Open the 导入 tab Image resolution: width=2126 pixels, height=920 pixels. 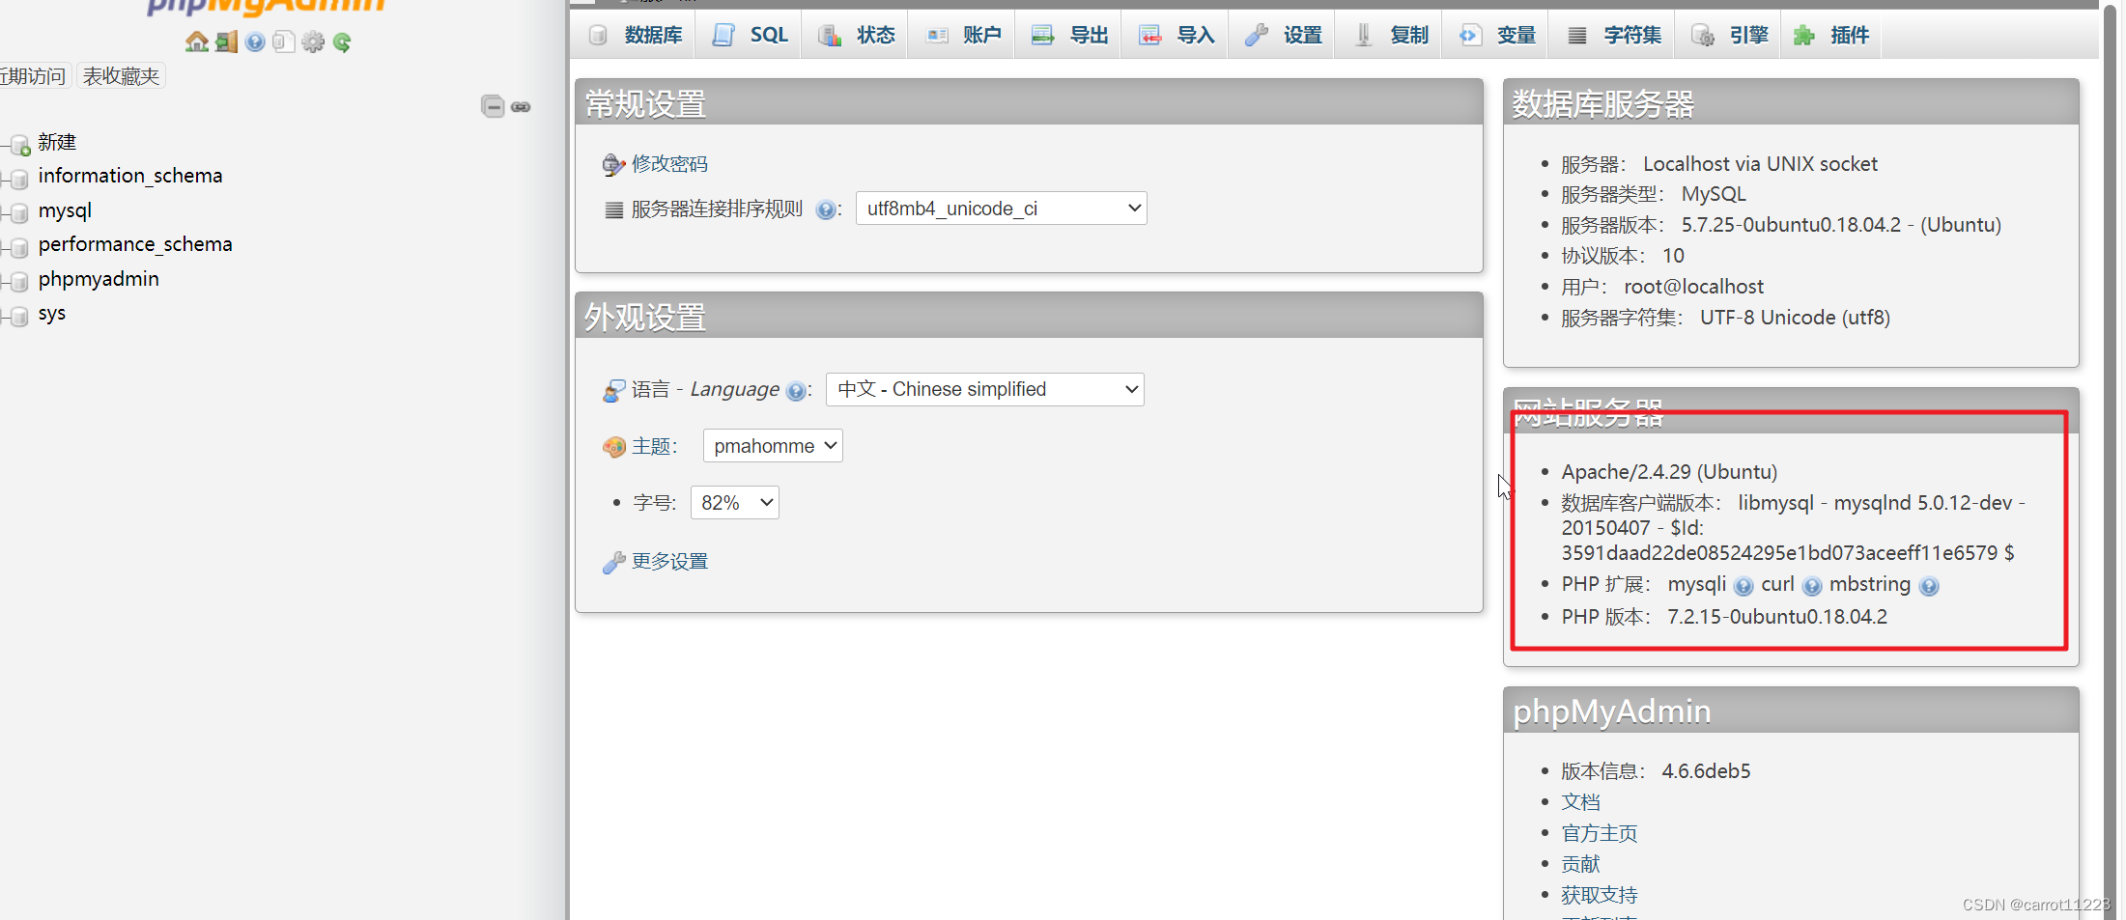1176,36
